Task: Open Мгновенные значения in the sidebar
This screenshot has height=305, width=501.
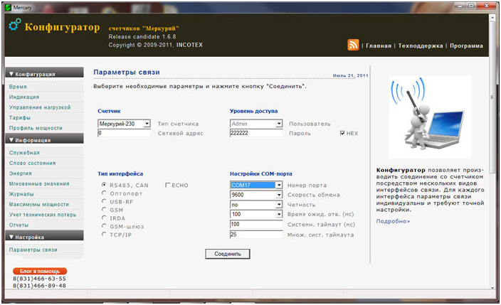Action: pyautogui.click(x=39, y=183)
